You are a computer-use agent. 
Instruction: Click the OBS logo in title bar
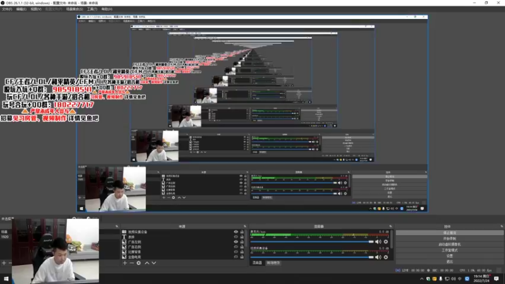click(3, 3)
